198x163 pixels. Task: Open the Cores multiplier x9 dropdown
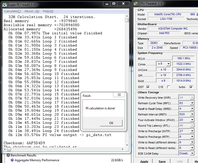click(x=168, y=64)
